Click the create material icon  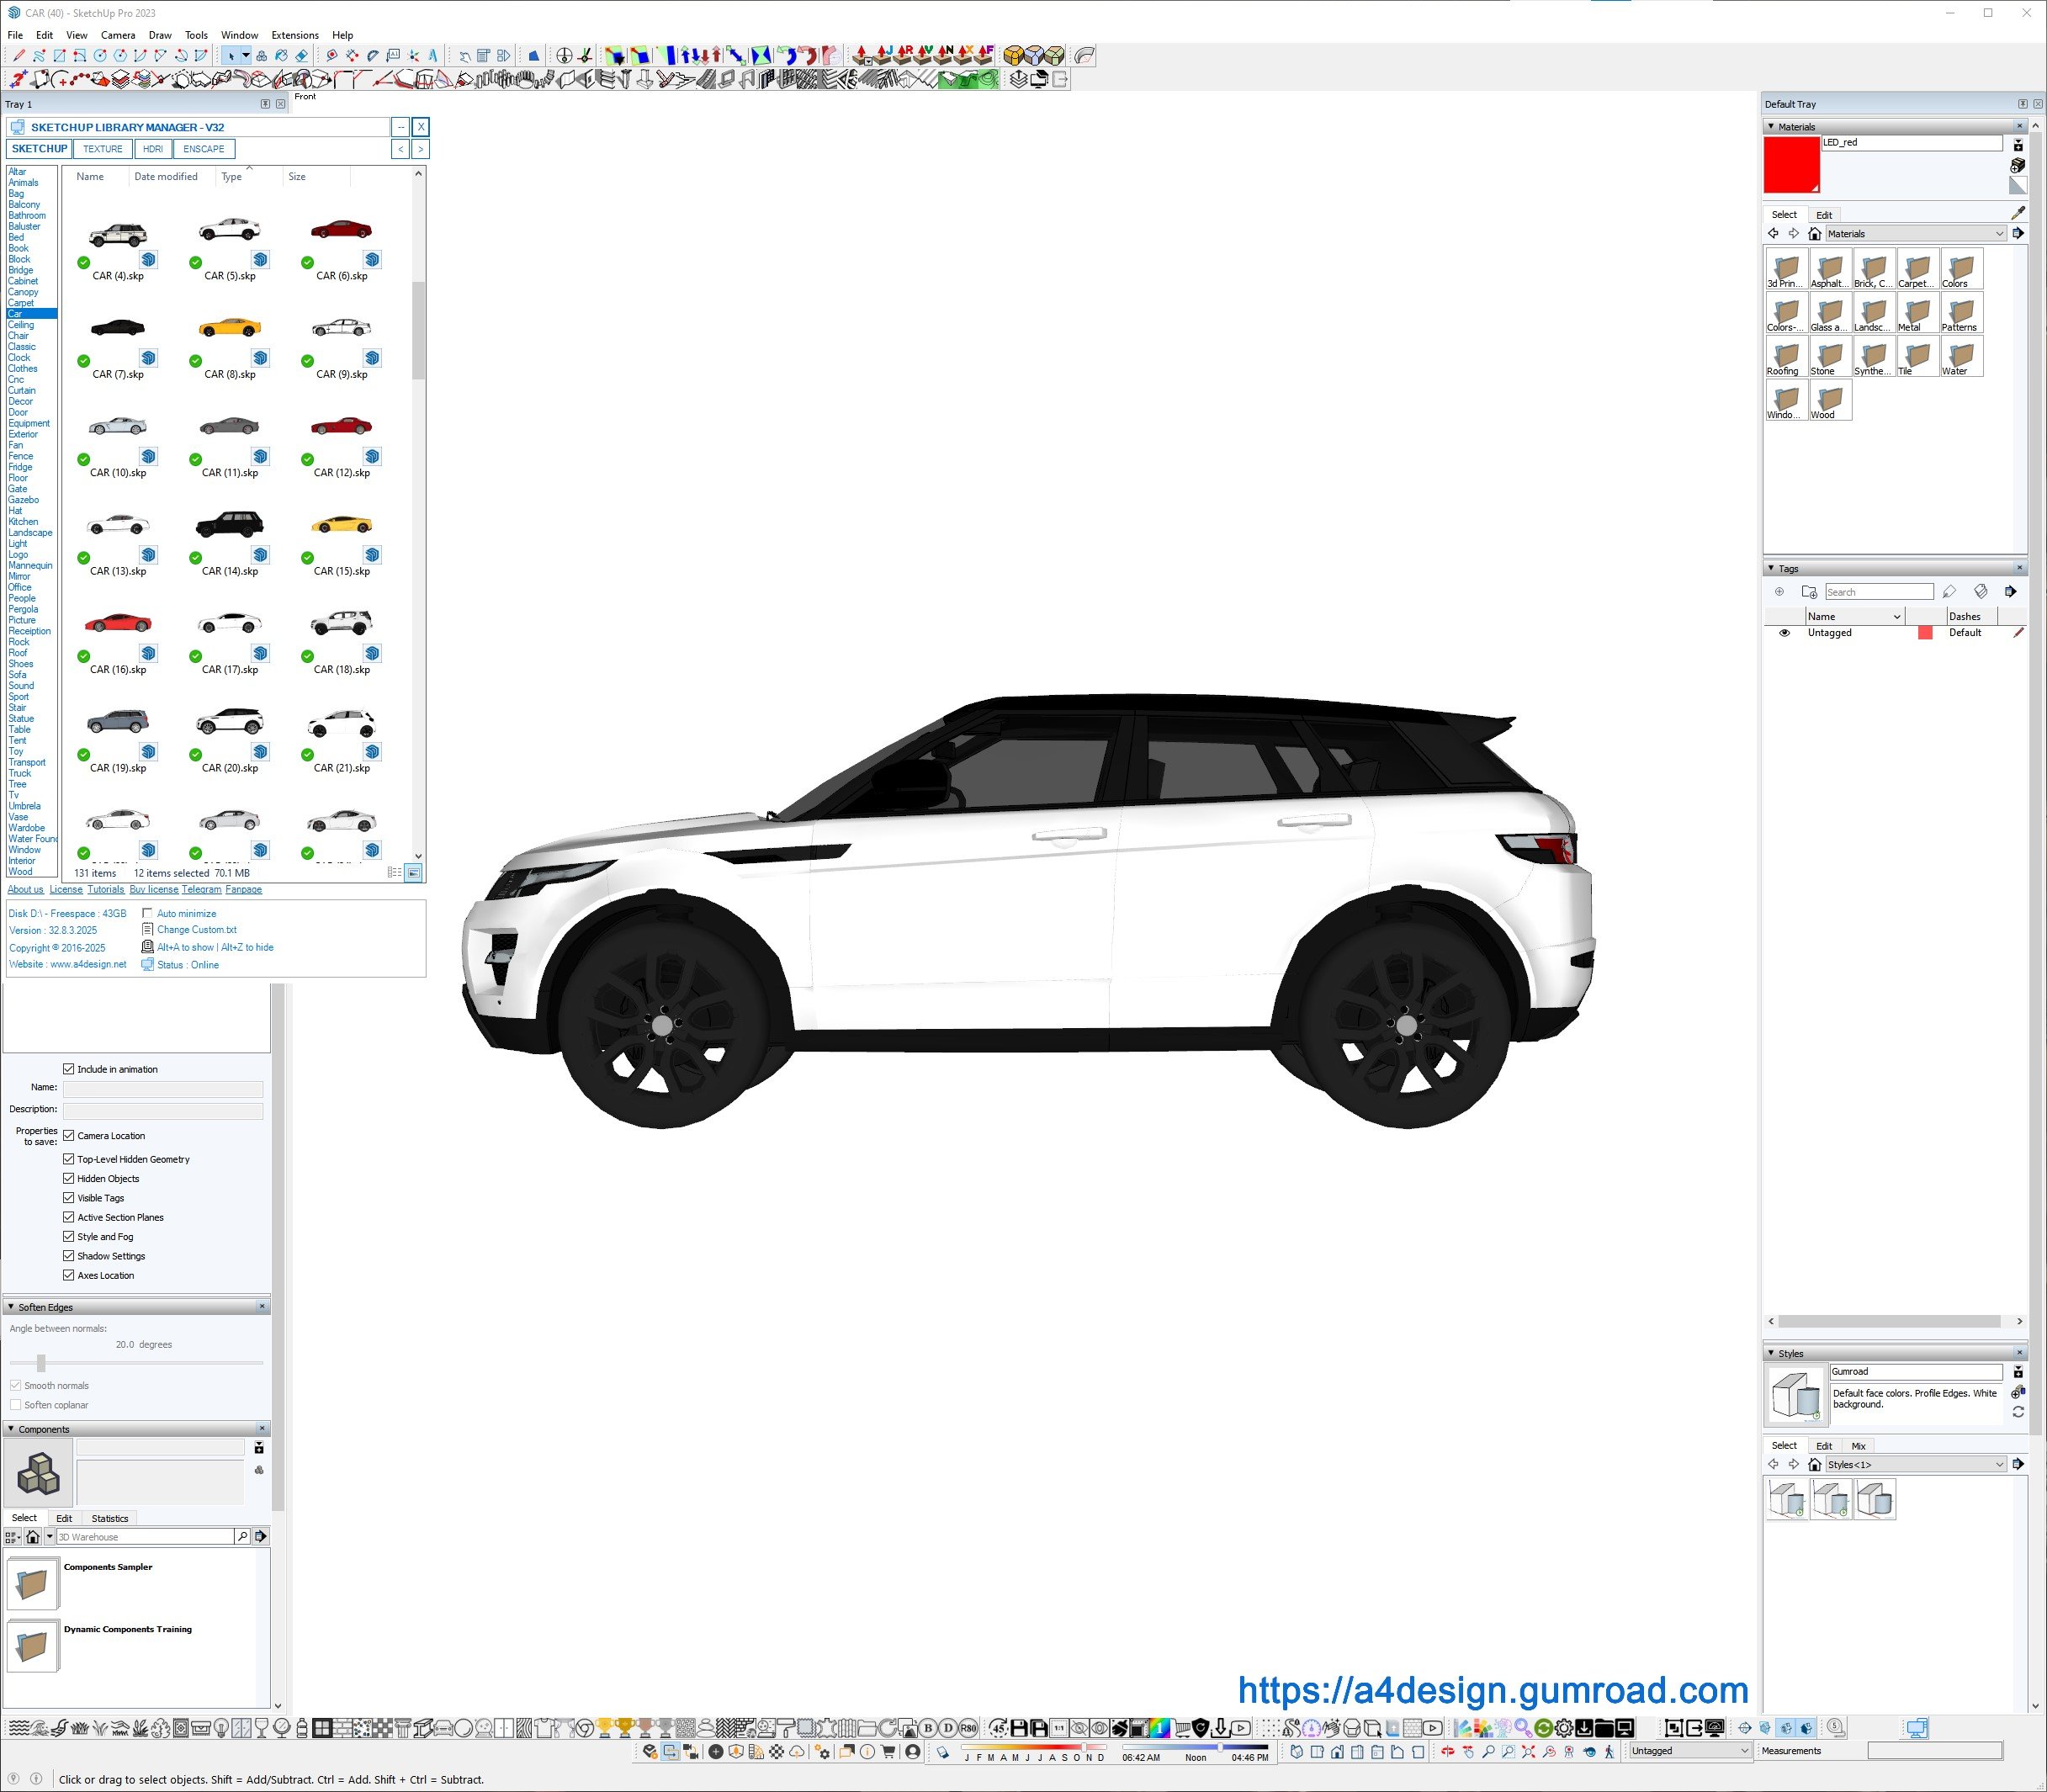(2017, 166)
